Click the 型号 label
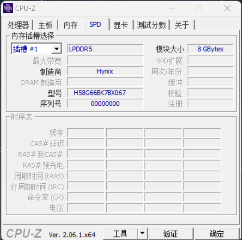Viewport: 242px width, 240px height. point(55,93)
